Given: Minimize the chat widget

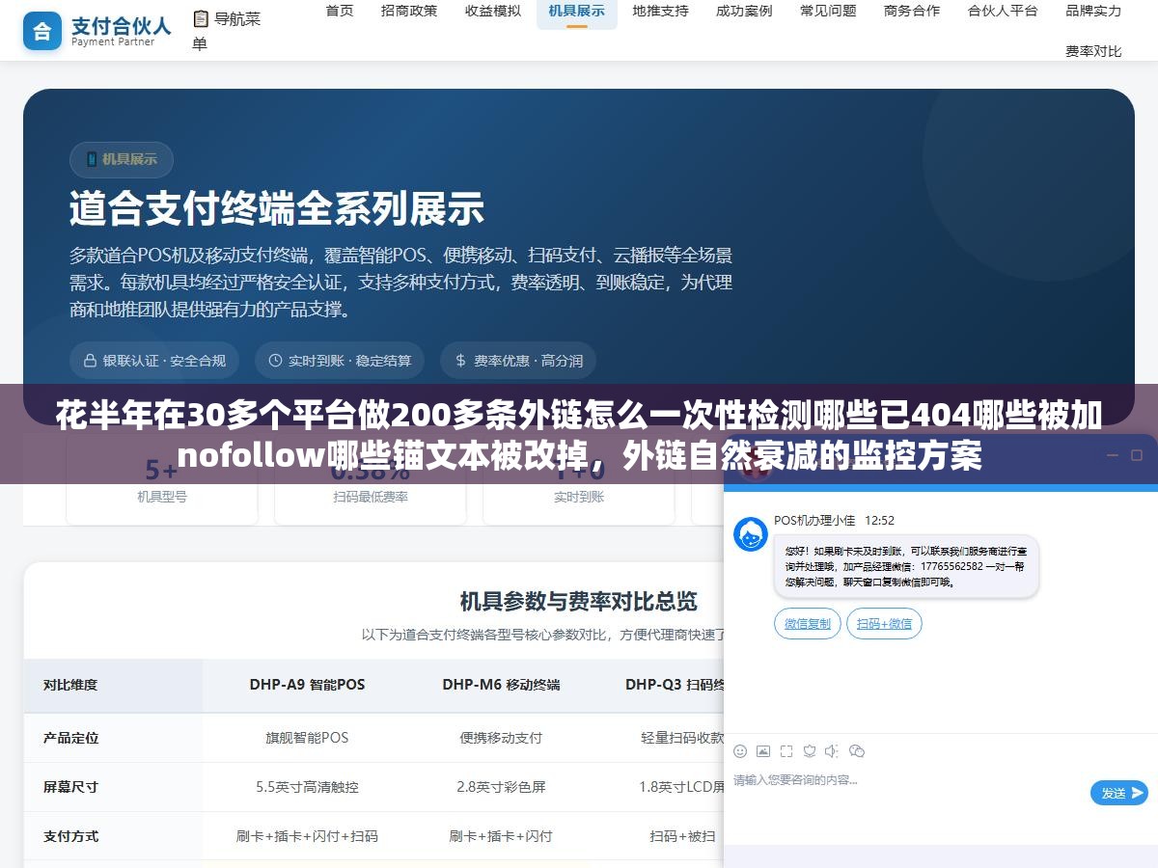Looking at the screenshot, I should 1112,454.
